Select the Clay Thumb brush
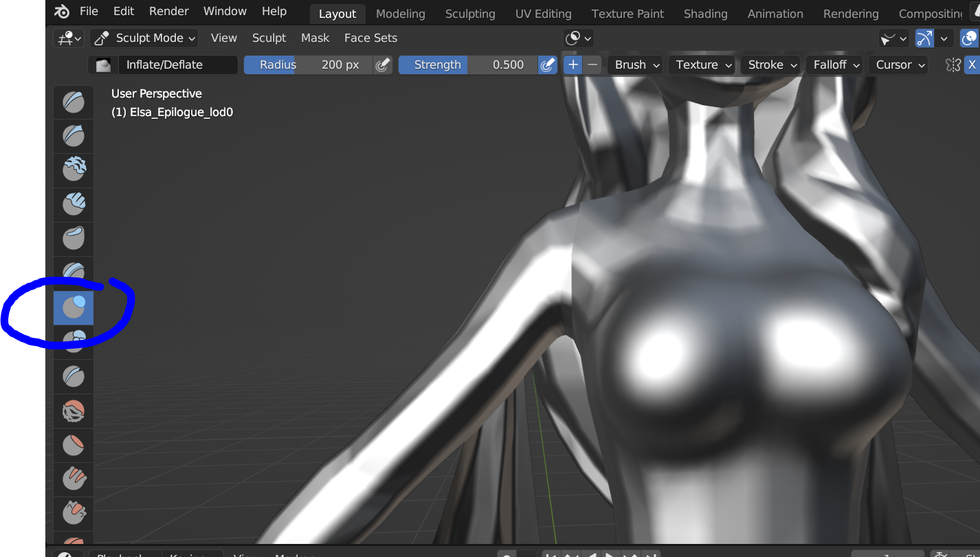Screen dimensions: 980x557 74,238
